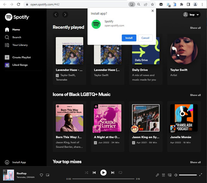Bookmark this page with star icon
This screenshot has width=207, height=183.
pos(152,5)
